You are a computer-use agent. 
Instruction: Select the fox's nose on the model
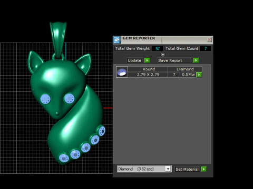point(57,113)
